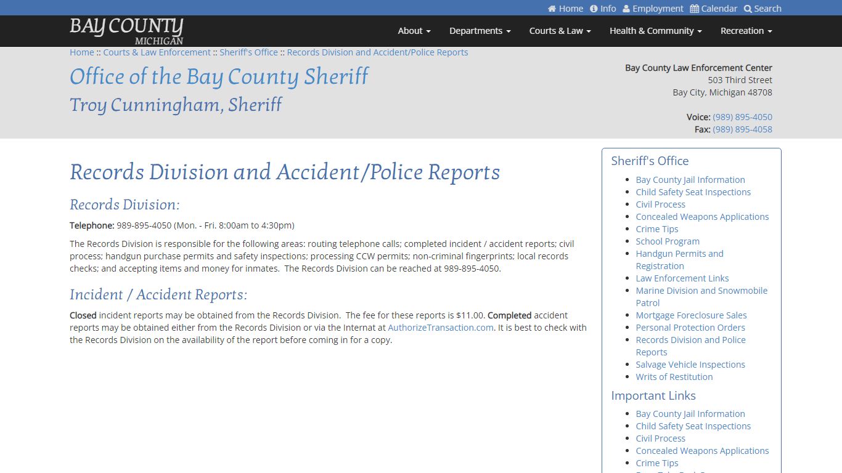Click the Employment person icon
842x473 pixels.
(626, 9)
